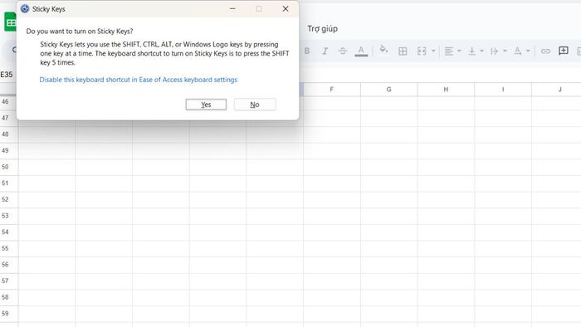581x327 pixels.
Task: Open the Trợ giúp menu
Action: click(322, 29)
